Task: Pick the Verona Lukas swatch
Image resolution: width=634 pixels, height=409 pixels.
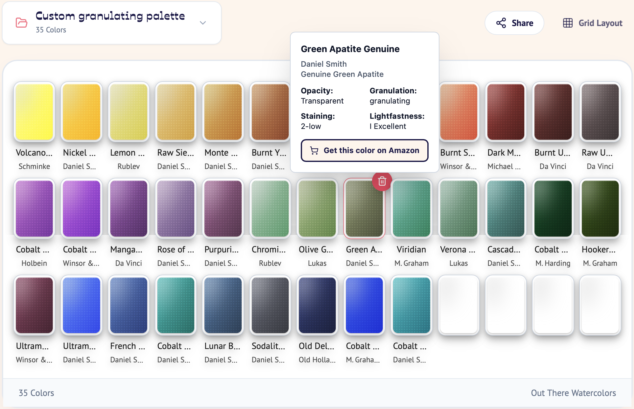Action: pyautogui.click(x=459, y=209)
